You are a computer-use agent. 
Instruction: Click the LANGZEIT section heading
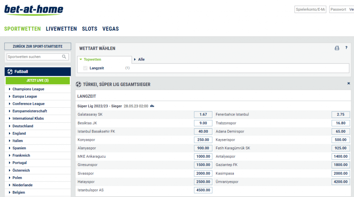pos(87,96)
